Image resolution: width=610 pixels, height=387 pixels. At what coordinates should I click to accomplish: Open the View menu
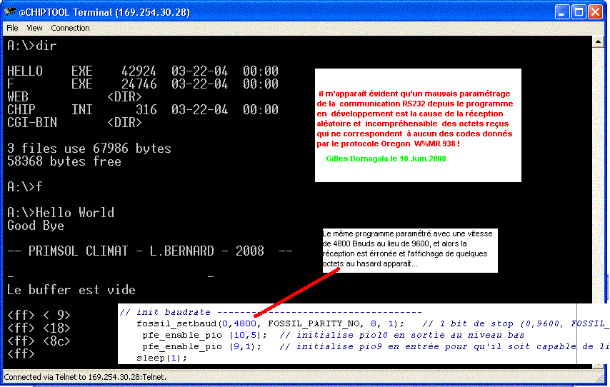(34, 28)
